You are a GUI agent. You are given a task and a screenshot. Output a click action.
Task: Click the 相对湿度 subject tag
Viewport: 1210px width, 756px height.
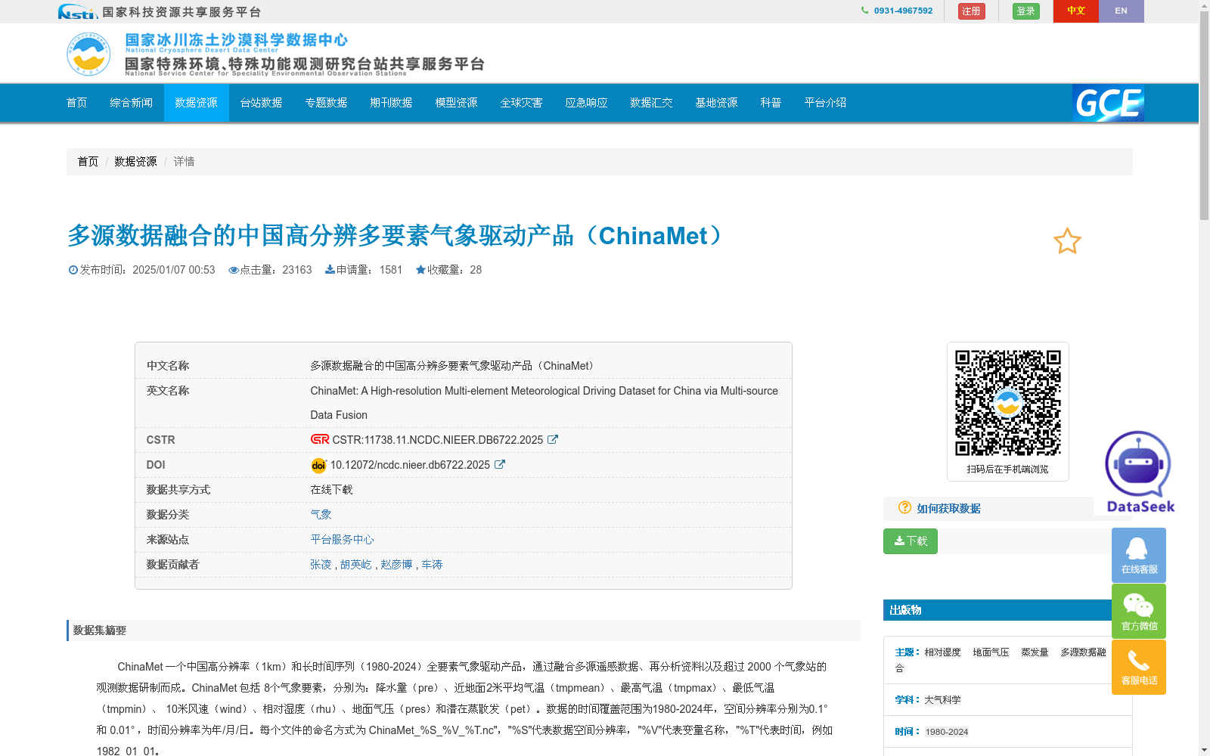tap(942, 652)
